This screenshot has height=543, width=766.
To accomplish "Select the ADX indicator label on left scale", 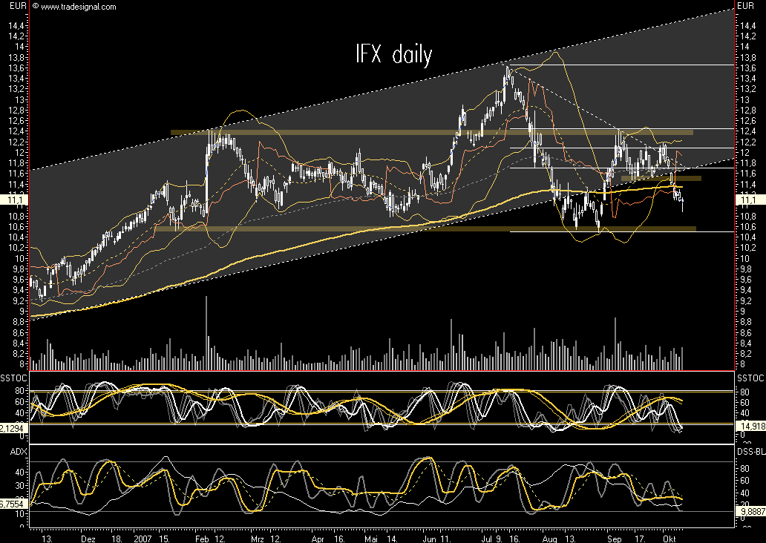I will [x=19, y=451].
